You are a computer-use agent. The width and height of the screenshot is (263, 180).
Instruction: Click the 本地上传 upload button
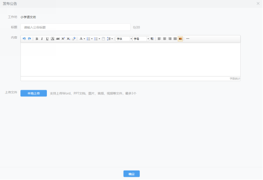click(34, 93)
